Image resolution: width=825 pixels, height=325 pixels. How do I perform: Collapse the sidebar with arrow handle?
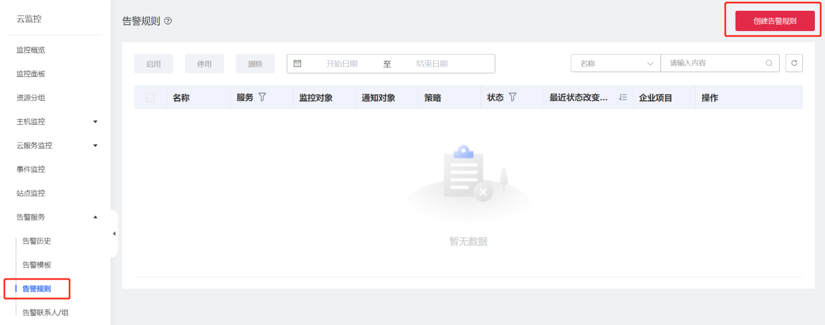coord(114,234)
